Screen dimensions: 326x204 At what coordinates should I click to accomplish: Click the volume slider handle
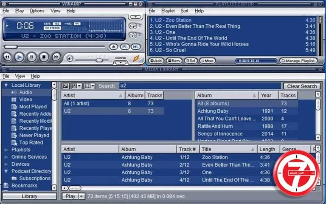click(x=99, y=60)
